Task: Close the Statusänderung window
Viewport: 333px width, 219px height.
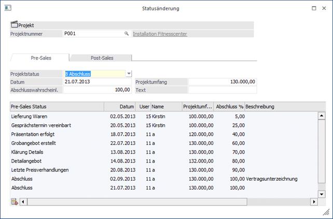Action: tap(325, 8)
